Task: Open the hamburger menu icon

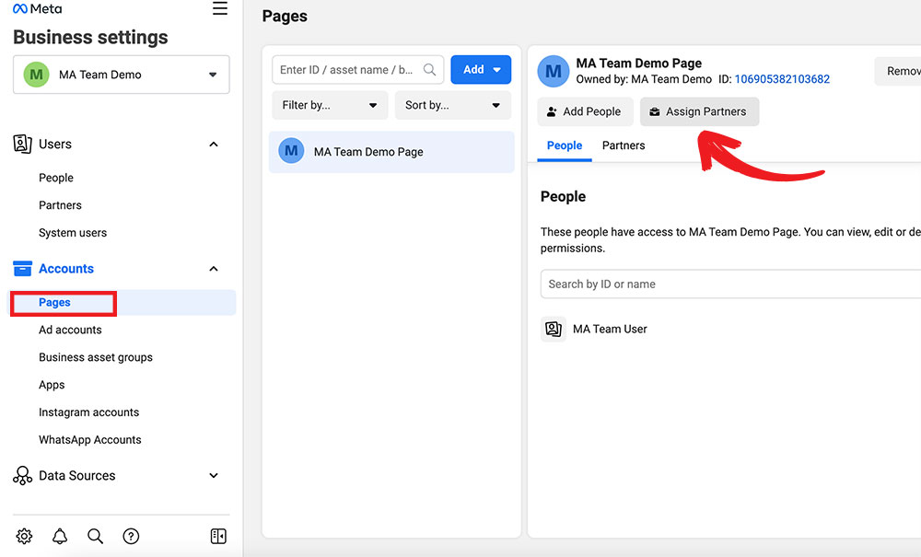Action: [219, 9]
